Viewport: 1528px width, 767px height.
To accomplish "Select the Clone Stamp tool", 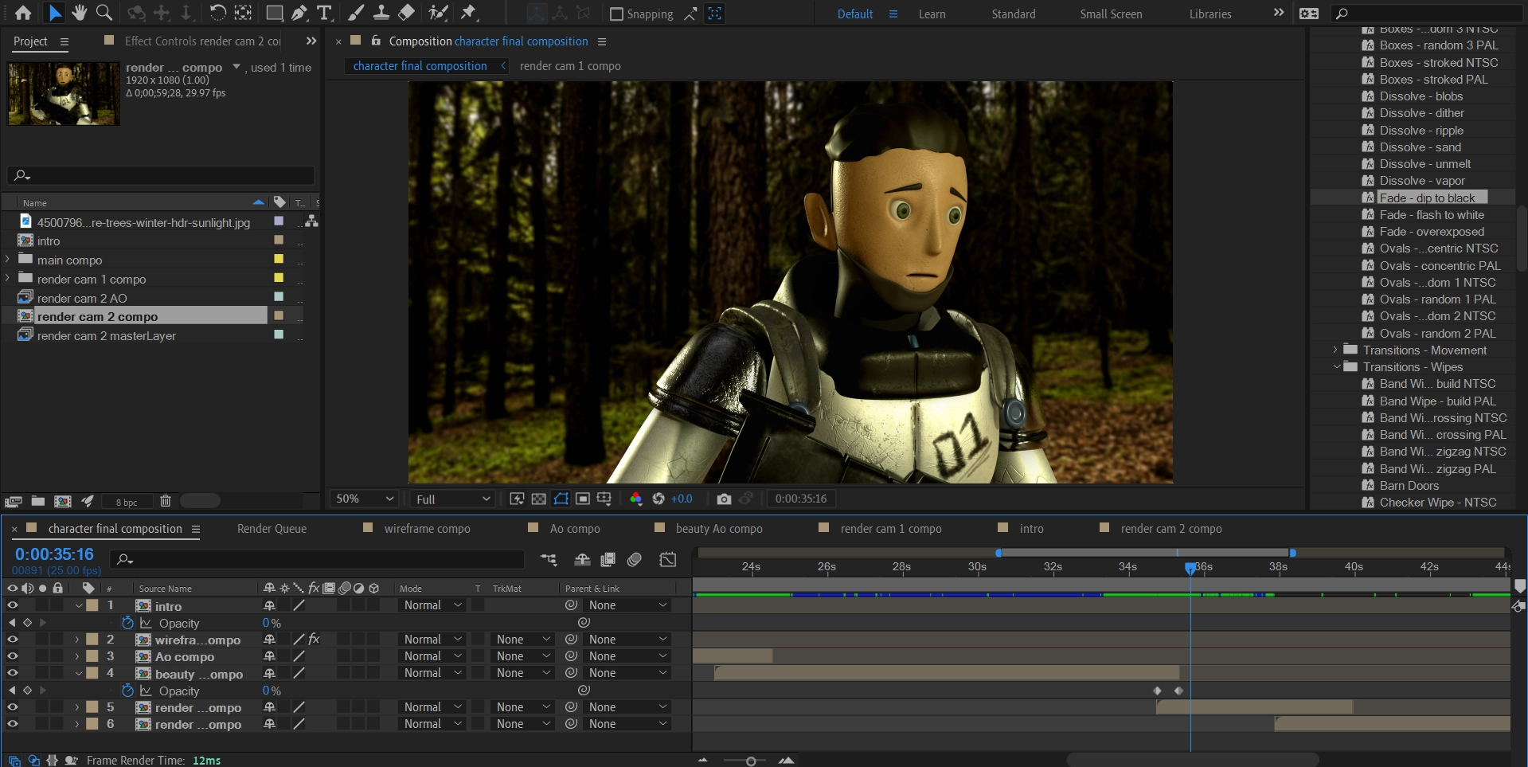I will point(381,13).
